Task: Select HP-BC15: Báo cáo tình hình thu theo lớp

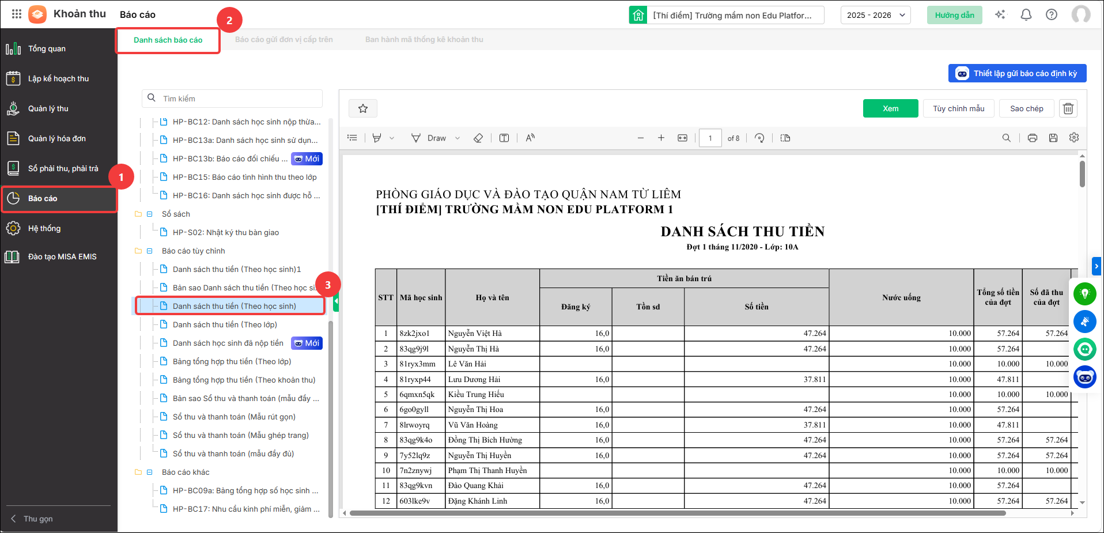Action: pos(245,177)
